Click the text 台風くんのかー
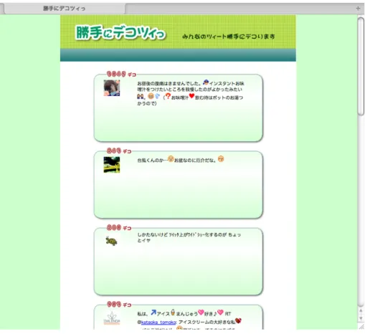 point(152,161)
